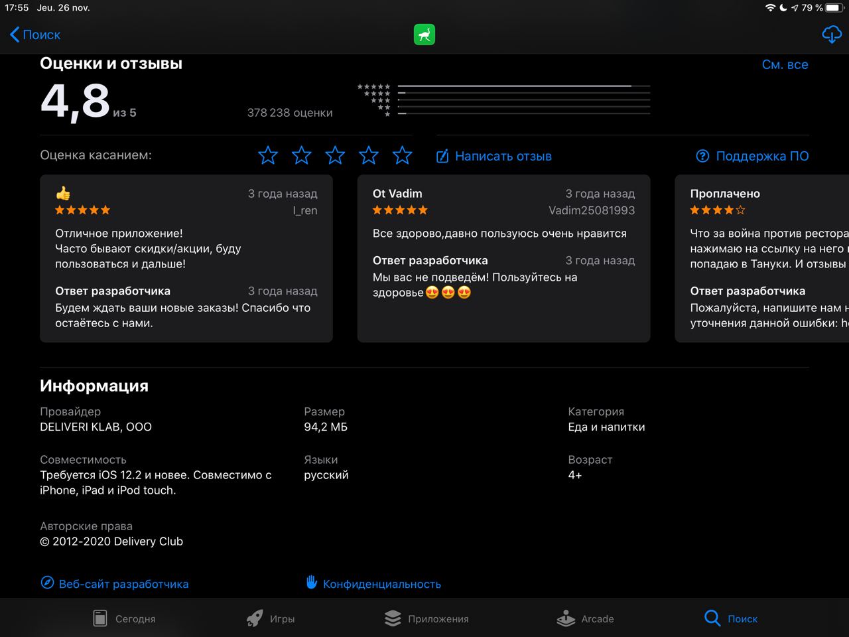Rate the app with one star
Screen dimensions: 849x637
[268, 155]
